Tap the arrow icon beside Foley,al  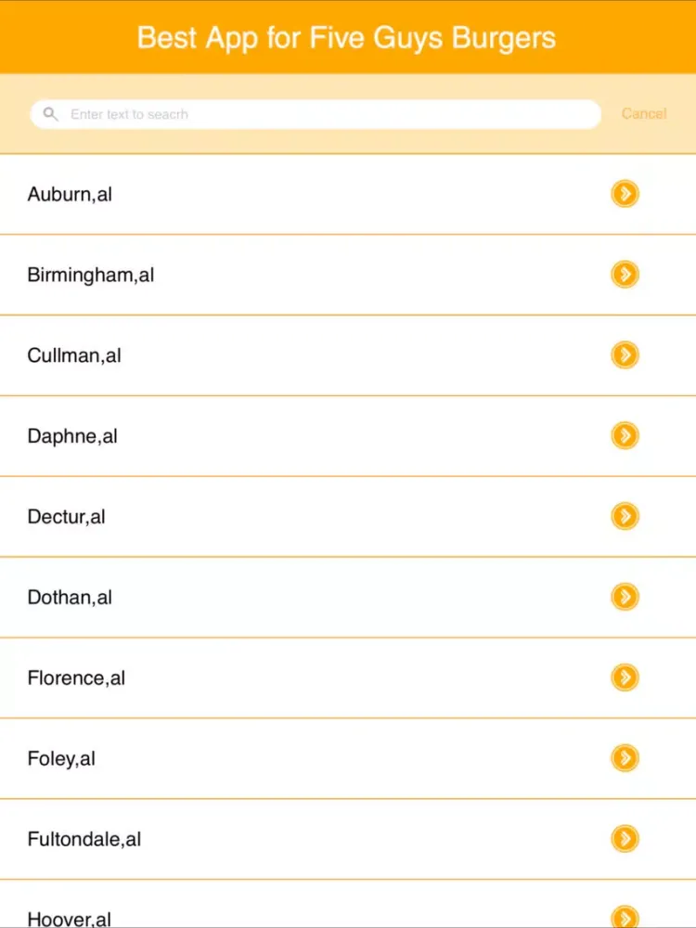pos(625,758)
